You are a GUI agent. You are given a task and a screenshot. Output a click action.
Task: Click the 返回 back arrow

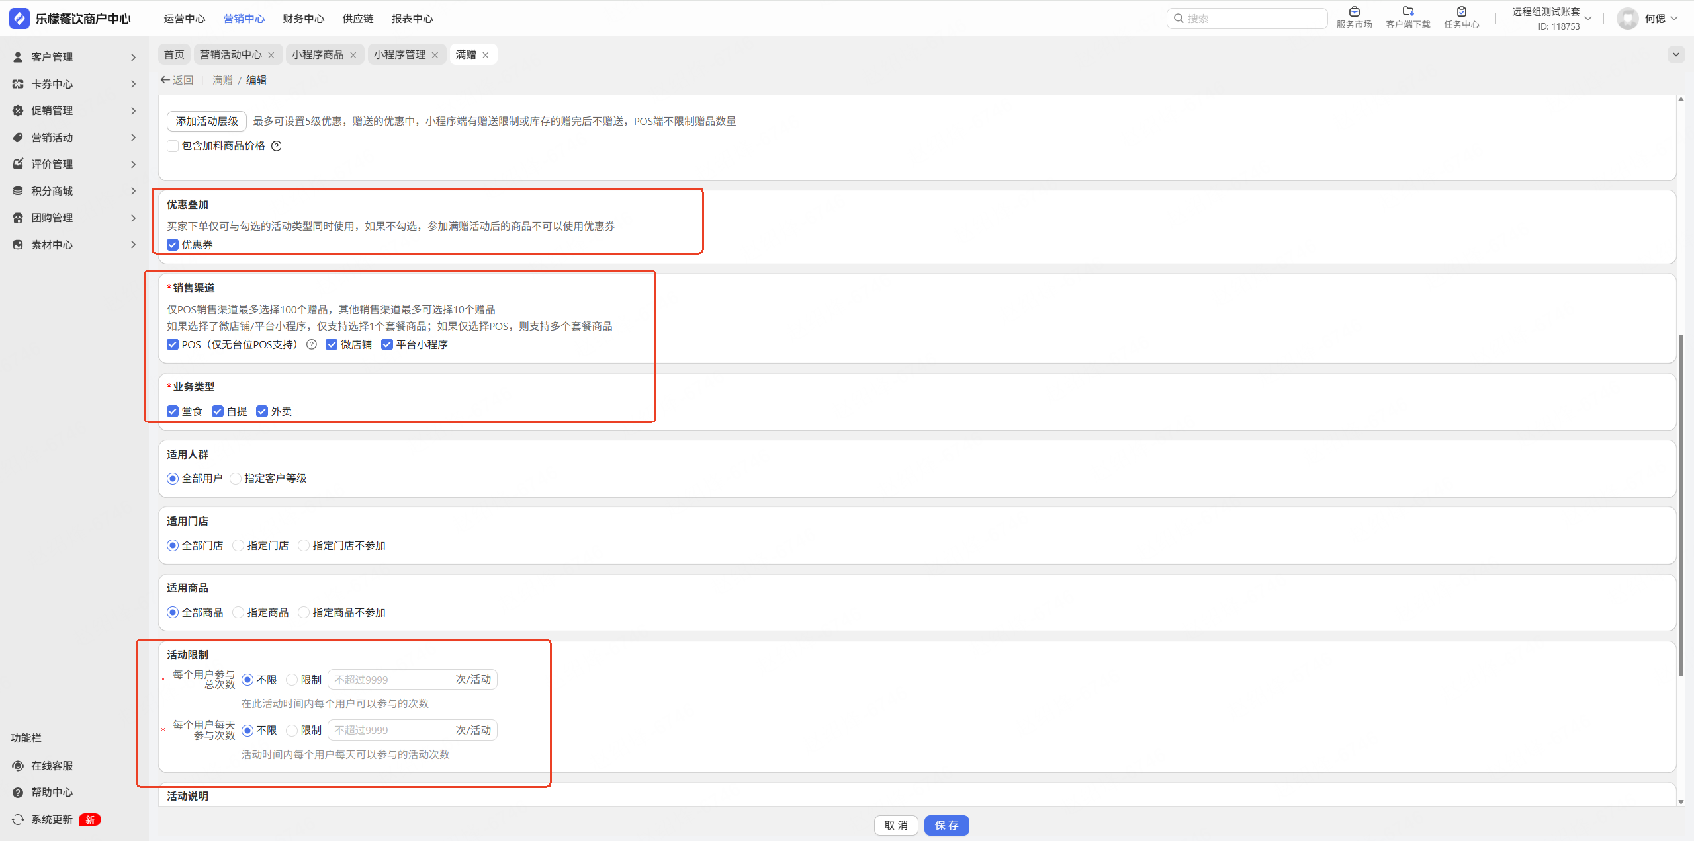point(165,80)
